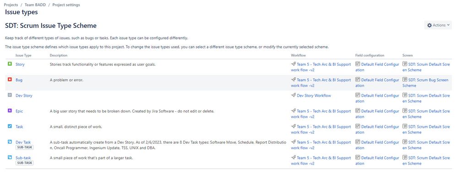Open Story row's Default Field Configuration link
457x172 pixels.
(x=377, y=67)
